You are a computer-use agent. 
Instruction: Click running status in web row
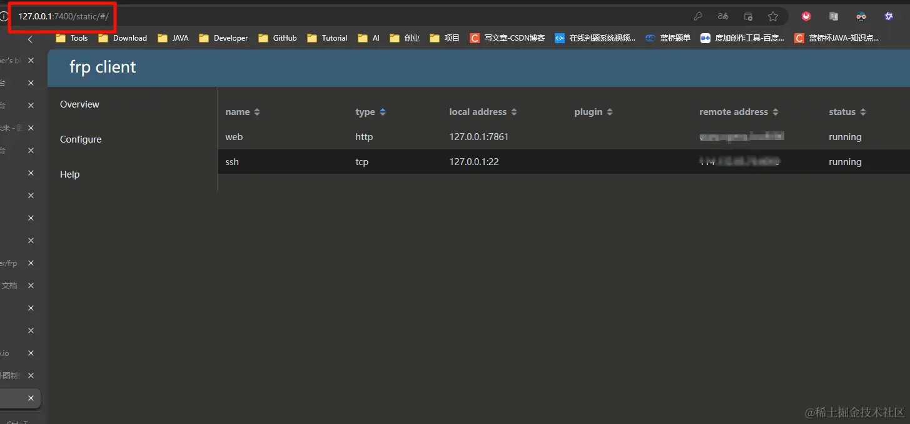[x=845, y=137]
